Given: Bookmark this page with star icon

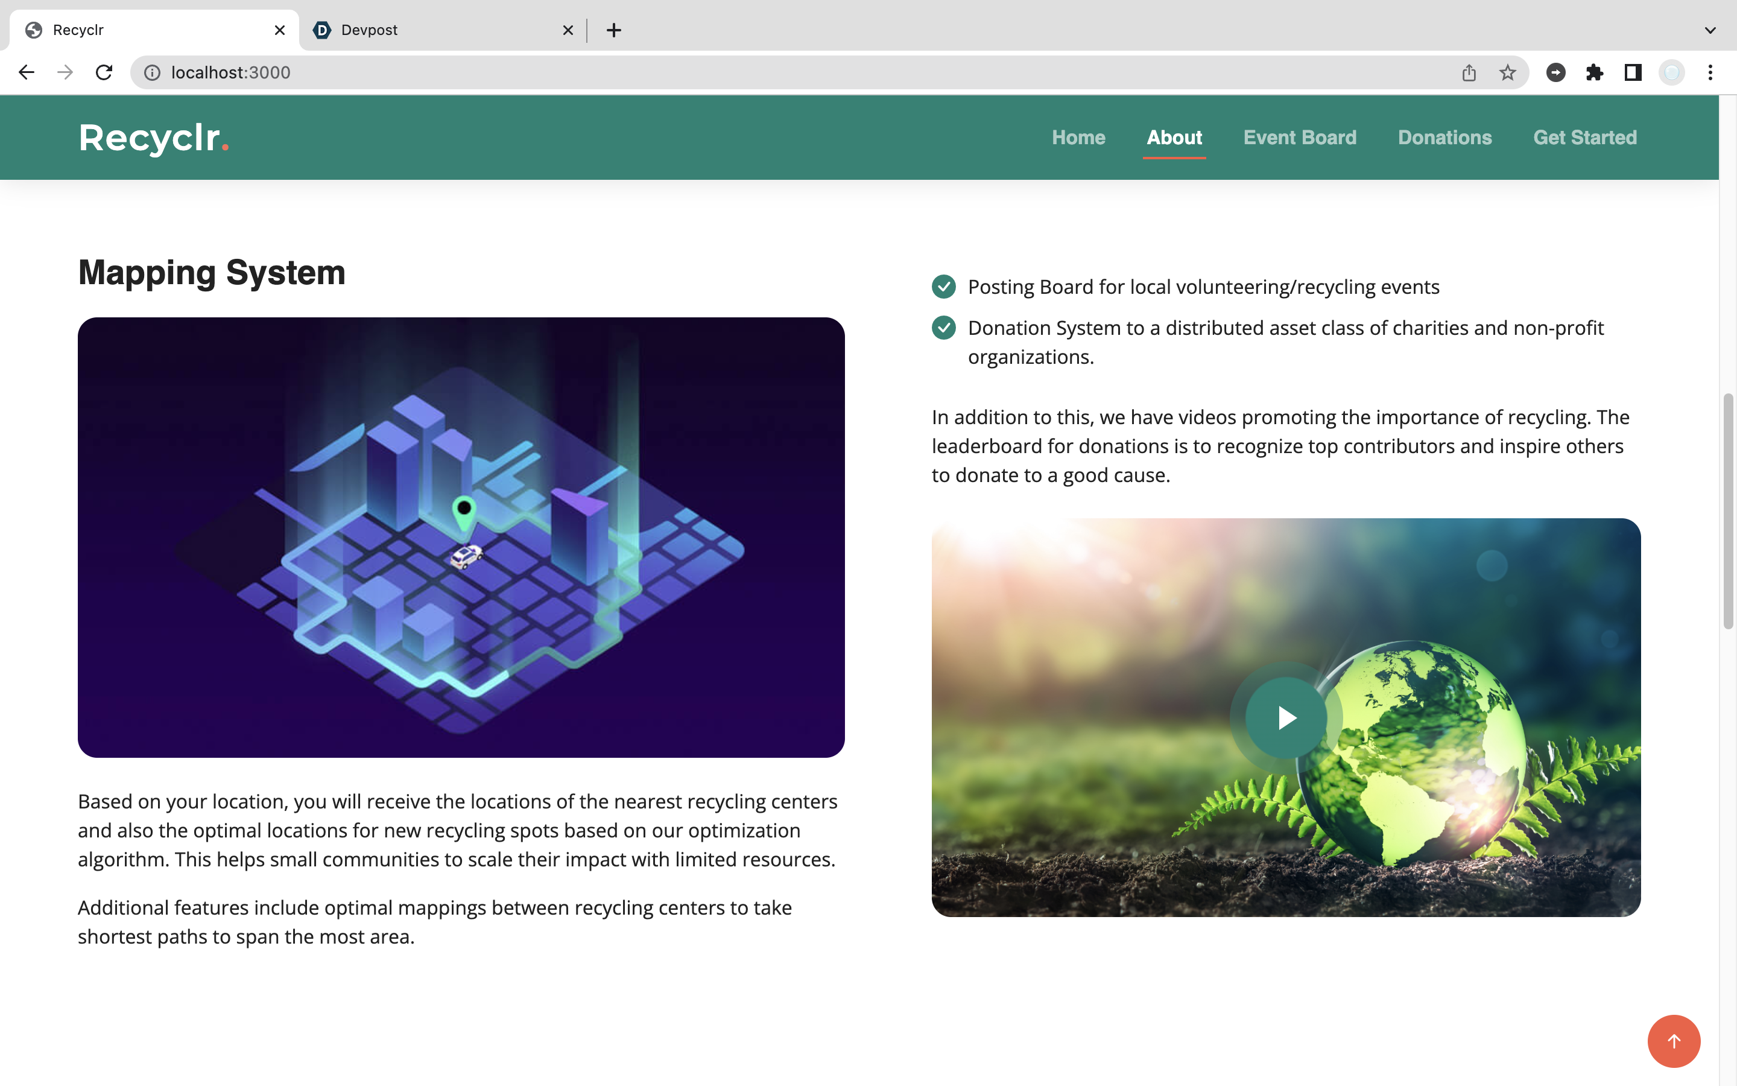Looking at the screenshot, I should (1507, 72).
